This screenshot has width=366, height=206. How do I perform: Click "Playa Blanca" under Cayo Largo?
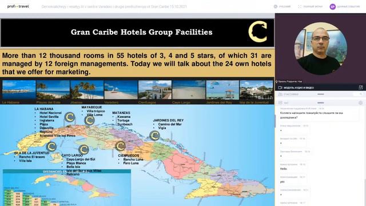[x=76, y=163]
